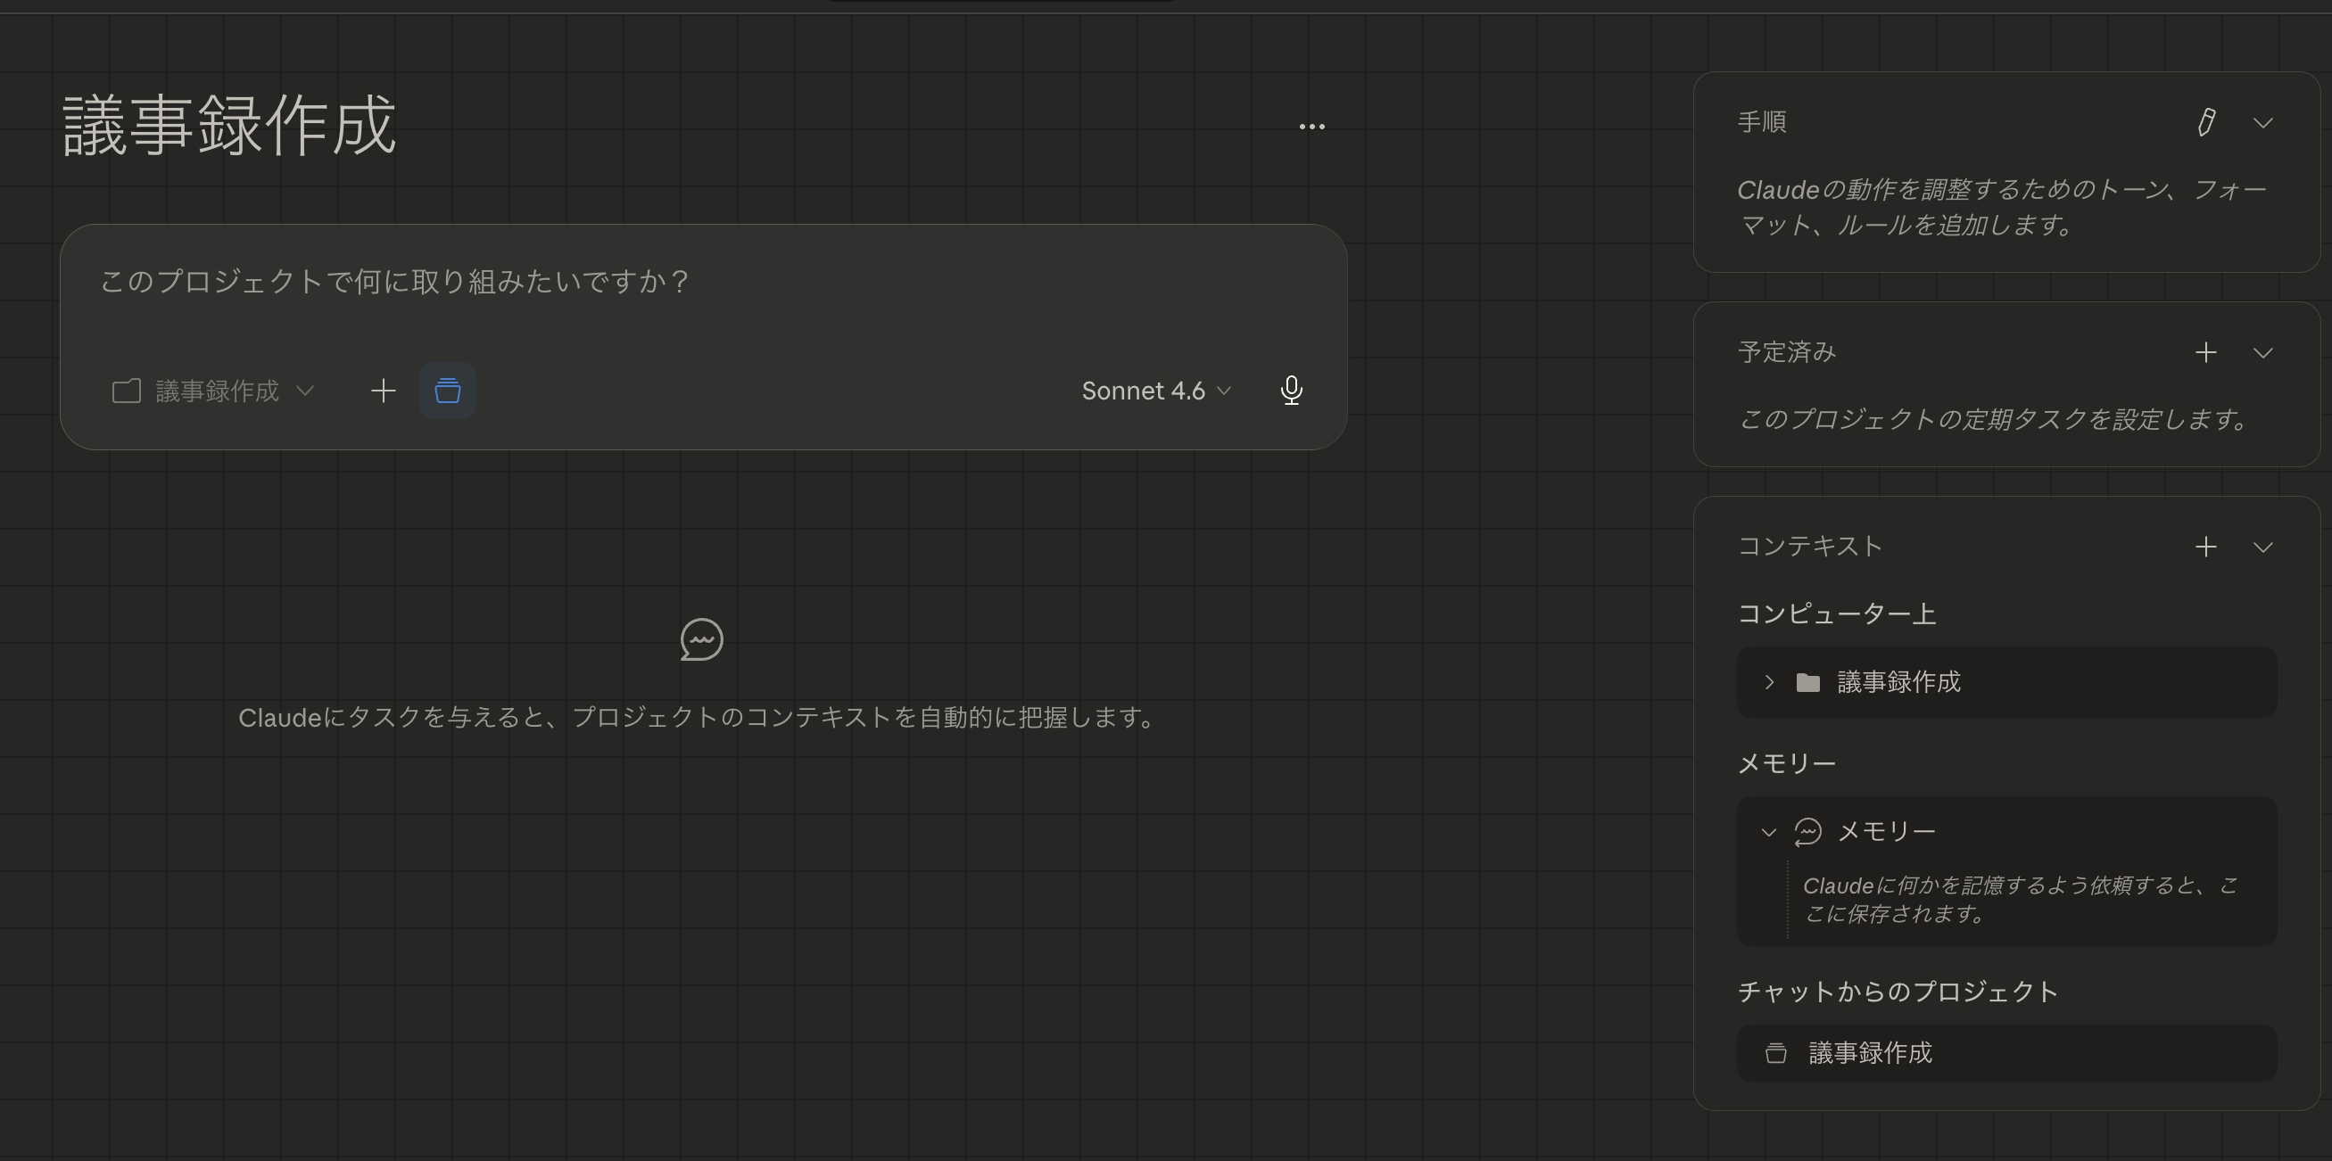Expand the 議事録作成 folder tree item
Image resolution: width=2332 pixels, height=1161 pixels.
[x=1768, y=681]
